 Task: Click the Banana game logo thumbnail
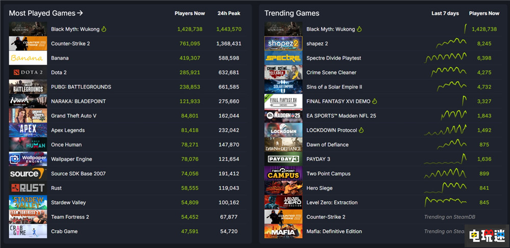coord(28,58)
